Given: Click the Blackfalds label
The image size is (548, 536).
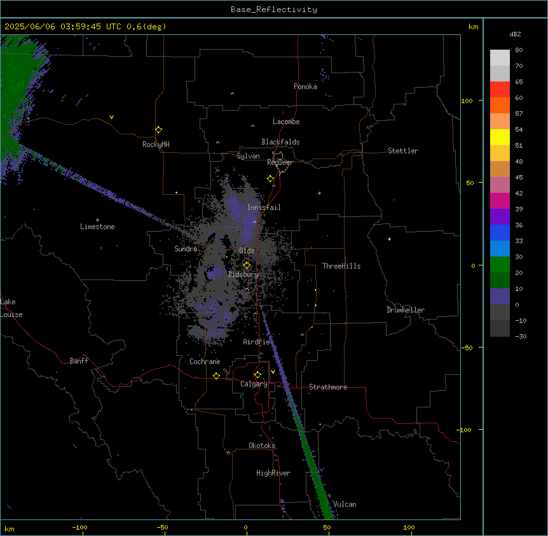Looking at the screenshot, I should click(280, 142).
